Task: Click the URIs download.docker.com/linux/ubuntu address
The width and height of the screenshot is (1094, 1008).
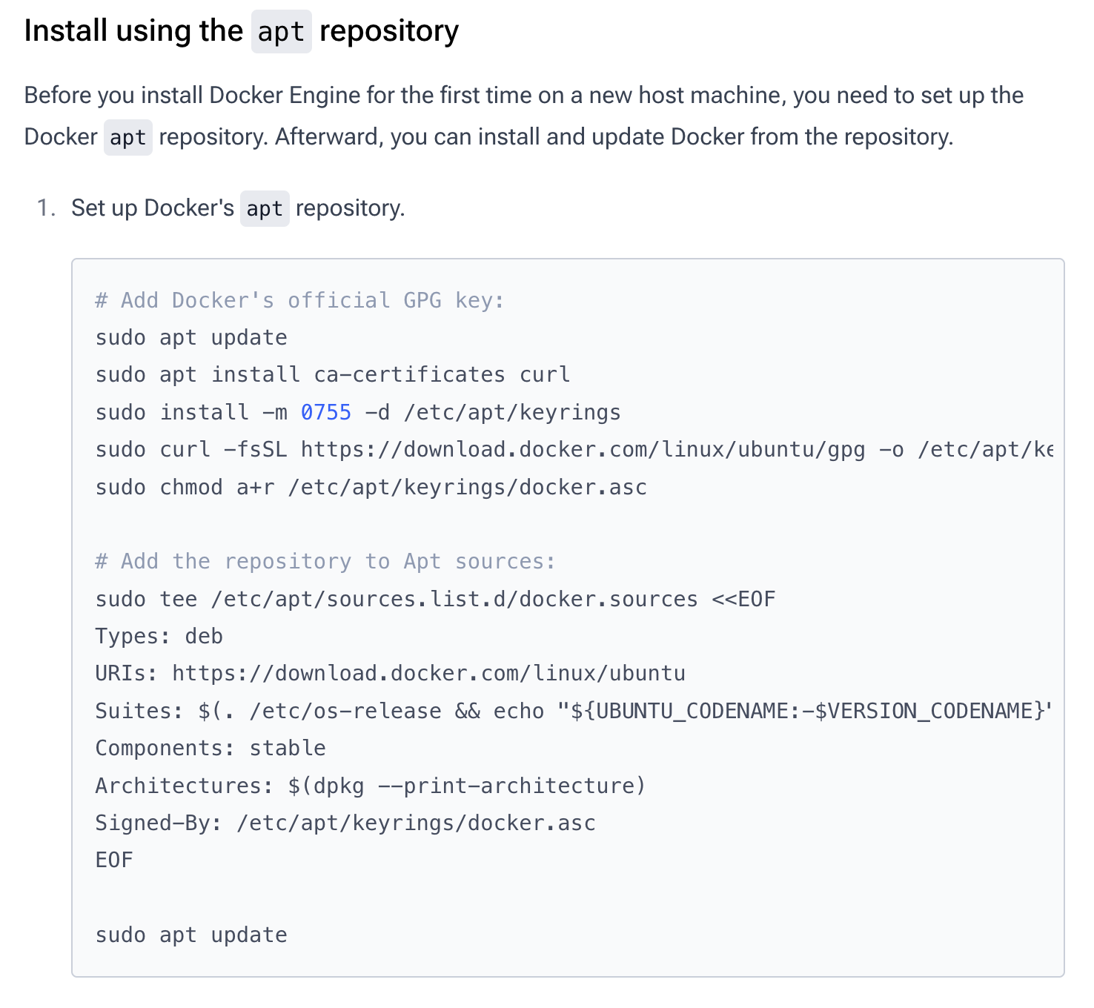Action: [x=428, y=673]
